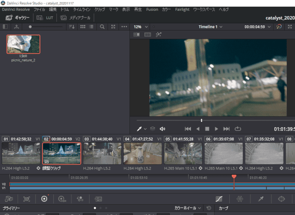
Task: Toggle the LUT panel button
Action: coord(45,18)
